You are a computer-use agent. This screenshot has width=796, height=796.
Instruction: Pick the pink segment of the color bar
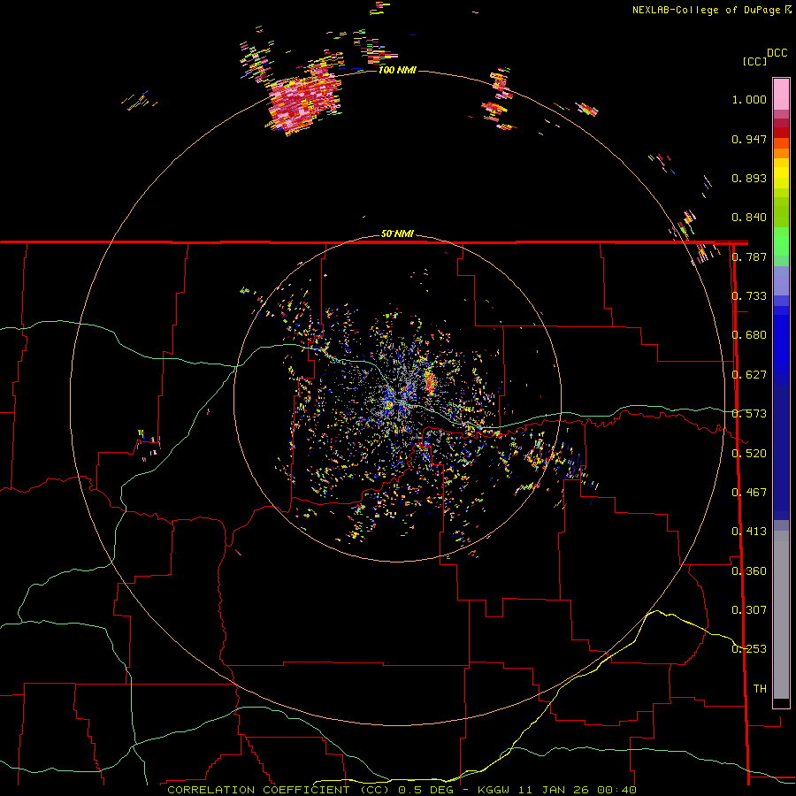(781, 94)
